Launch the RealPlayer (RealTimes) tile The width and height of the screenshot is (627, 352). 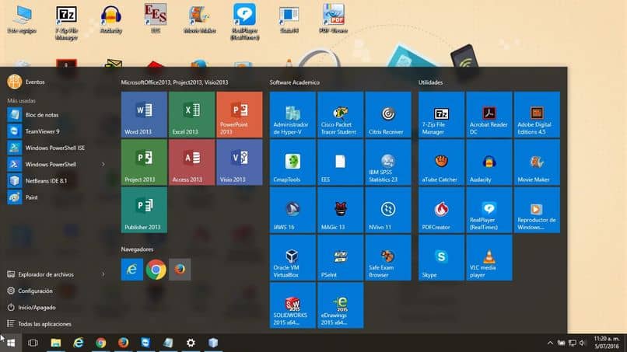pyautogui.click(x=489, y=210)
